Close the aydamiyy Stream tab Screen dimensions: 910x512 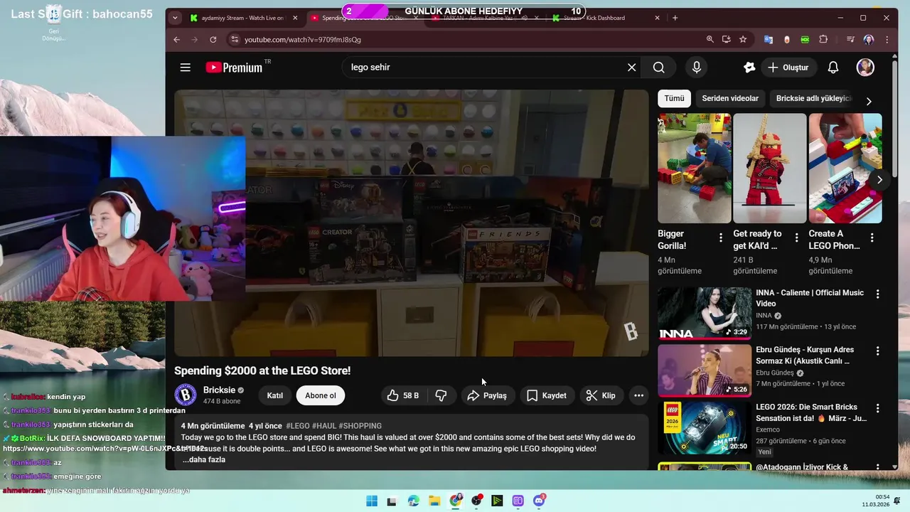pyautogui.click(x=295, y=18)
